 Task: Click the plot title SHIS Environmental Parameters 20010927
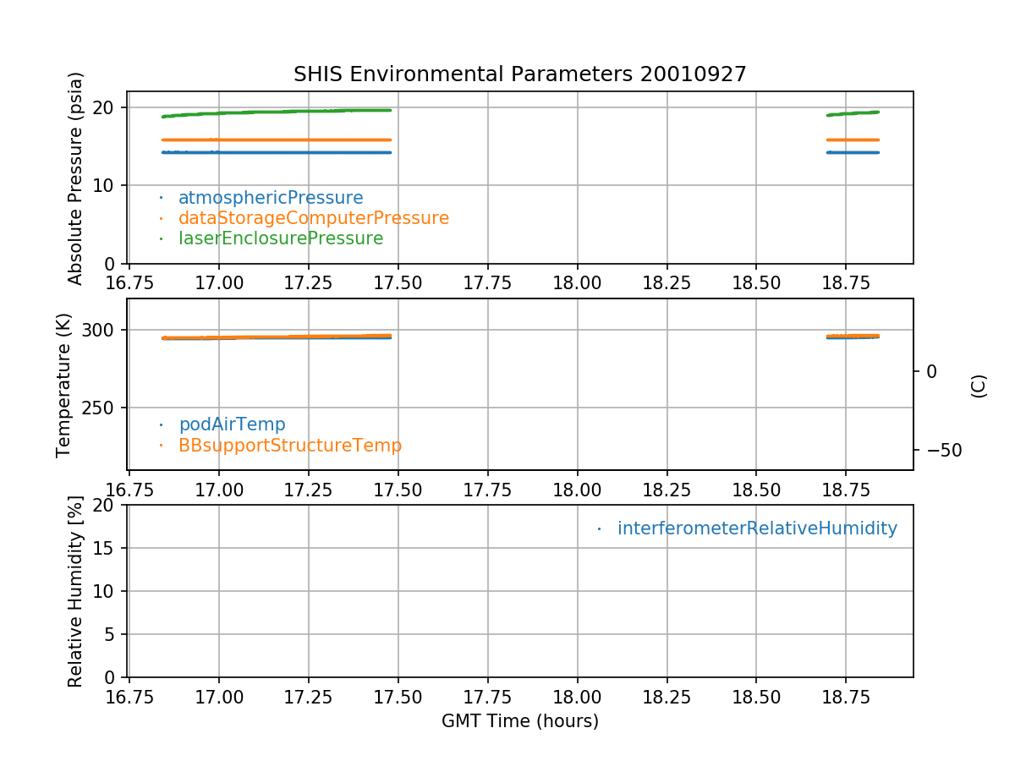pyautogui.click(x=519, y=74)
